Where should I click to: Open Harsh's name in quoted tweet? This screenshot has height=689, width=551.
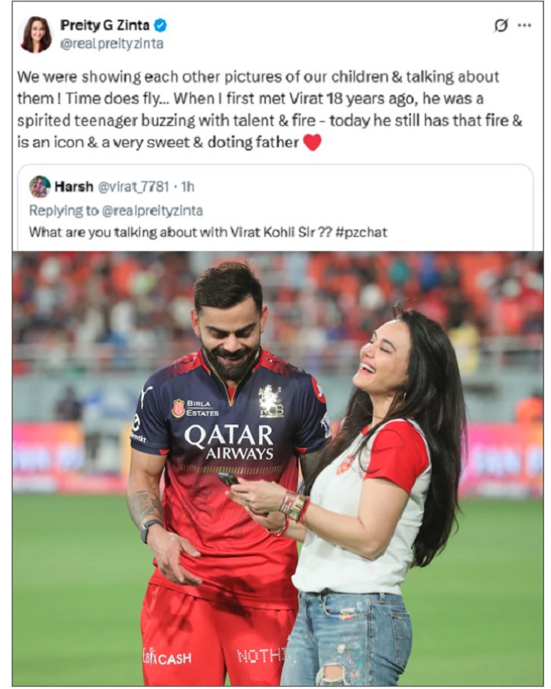pyautogui.click(x=74, y=187)
